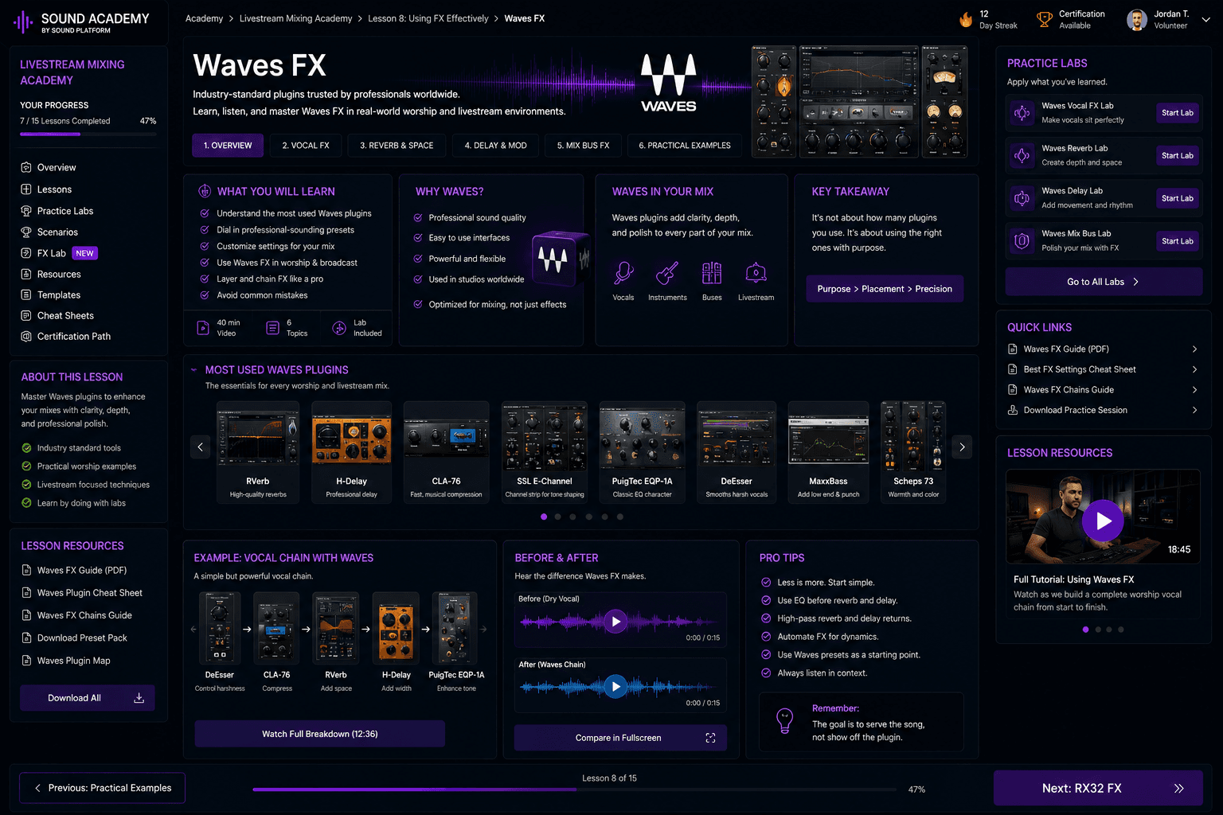Viewport: 1223px width, 815px height.
Task: Go to Next: RX32 FX lesson
Action: (1098, 788)
